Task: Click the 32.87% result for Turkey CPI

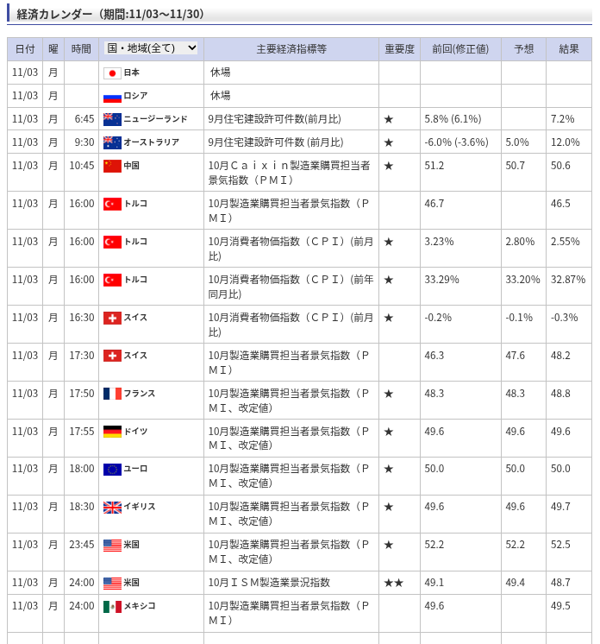Action: pos(568,280)
